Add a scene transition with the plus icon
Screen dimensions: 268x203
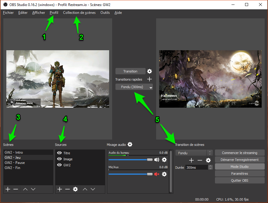click(x=191, y=160)
